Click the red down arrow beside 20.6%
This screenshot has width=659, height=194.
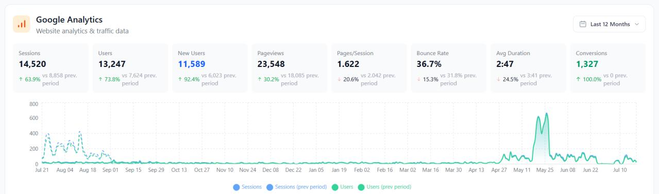(x=339, y=79)
